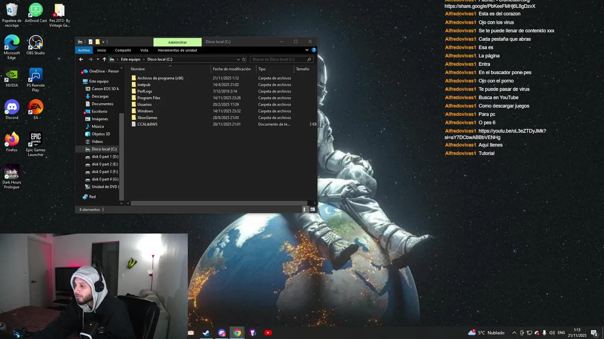
Task: Open the customize quick access toolbar dropdown
Action: pos(103,42)
